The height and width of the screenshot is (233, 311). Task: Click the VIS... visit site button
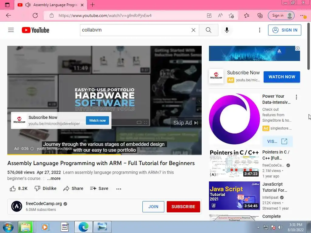click(x=277, y=141)
